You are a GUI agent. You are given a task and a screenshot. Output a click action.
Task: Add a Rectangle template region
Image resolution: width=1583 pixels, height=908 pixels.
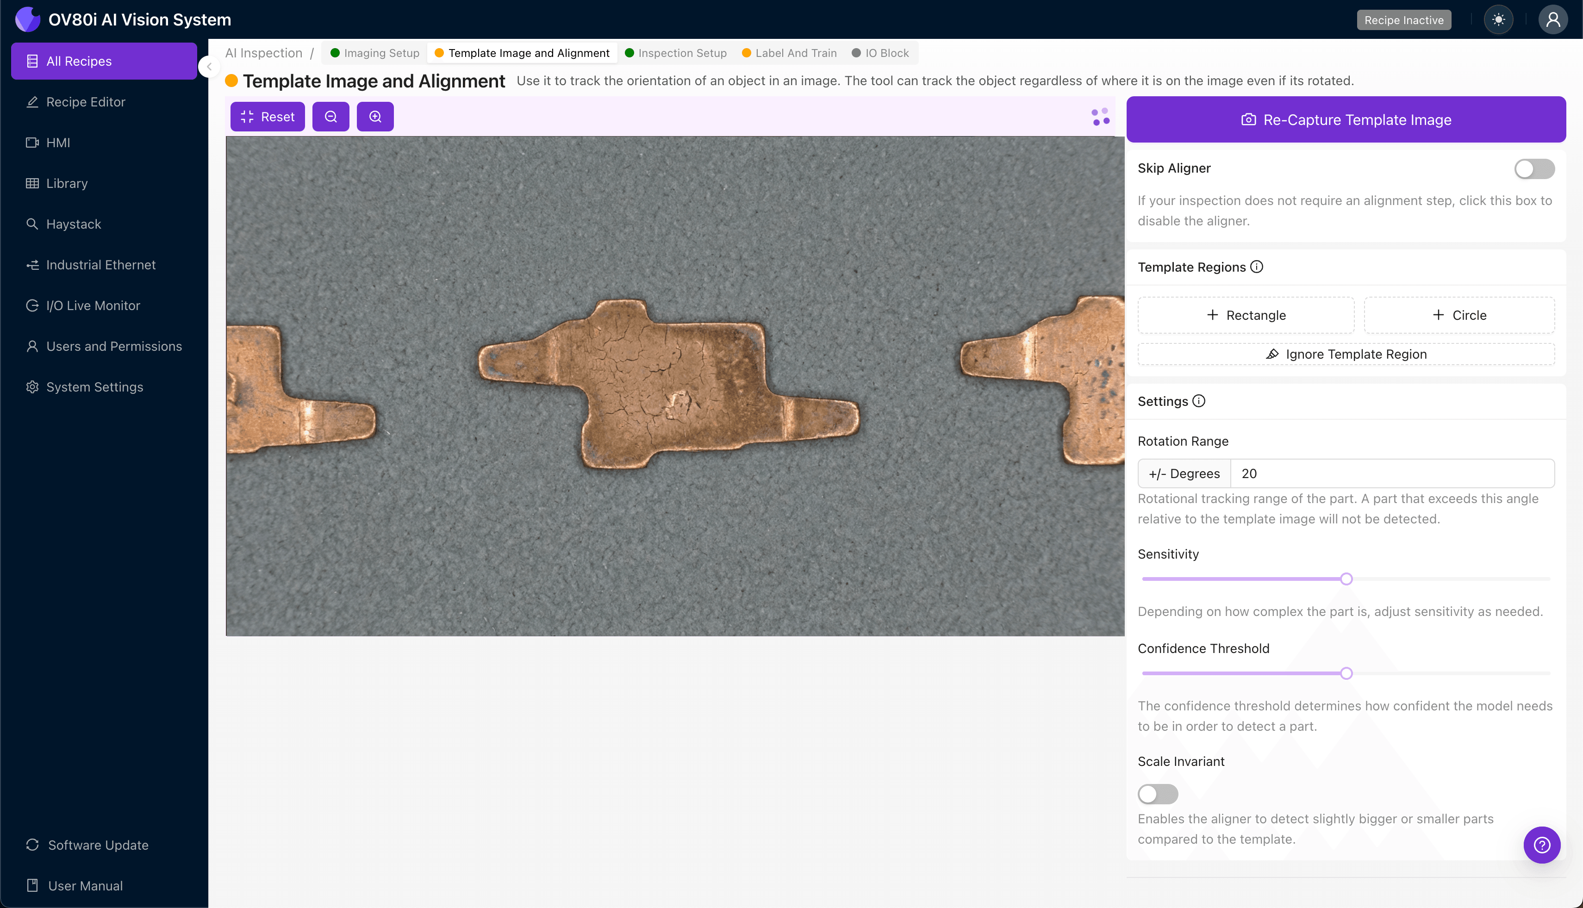(1245, 315)
